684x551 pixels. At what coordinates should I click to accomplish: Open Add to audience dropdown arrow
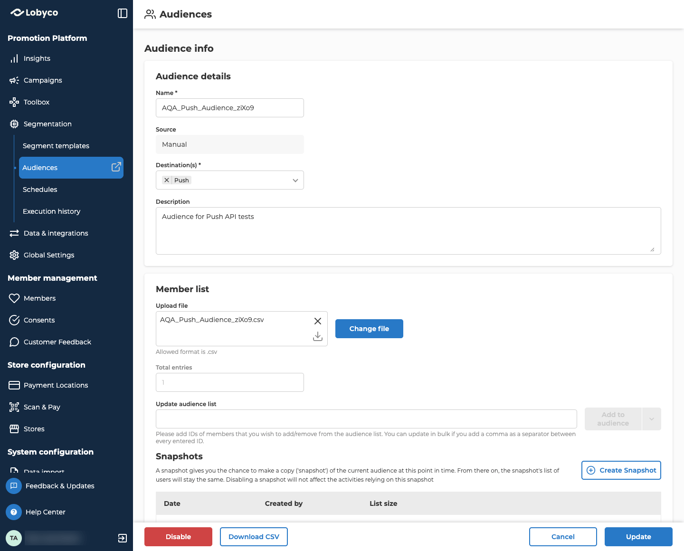coord(652,419)
